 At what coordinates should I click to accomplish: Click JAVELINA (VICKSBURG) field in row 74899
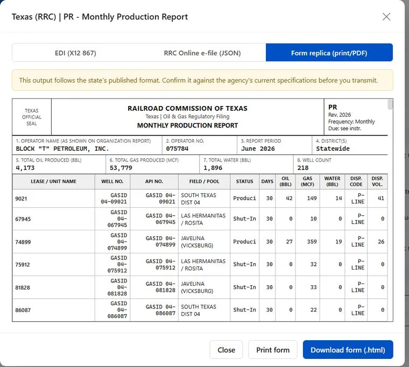click(197, 242)
